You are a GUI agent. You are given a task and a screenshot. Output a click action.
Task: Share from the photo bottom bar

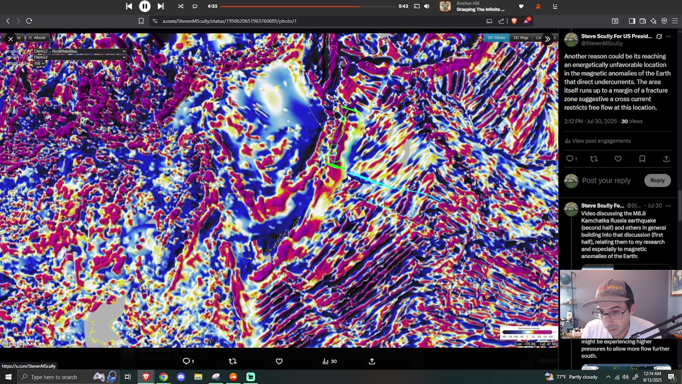[372, 361]
